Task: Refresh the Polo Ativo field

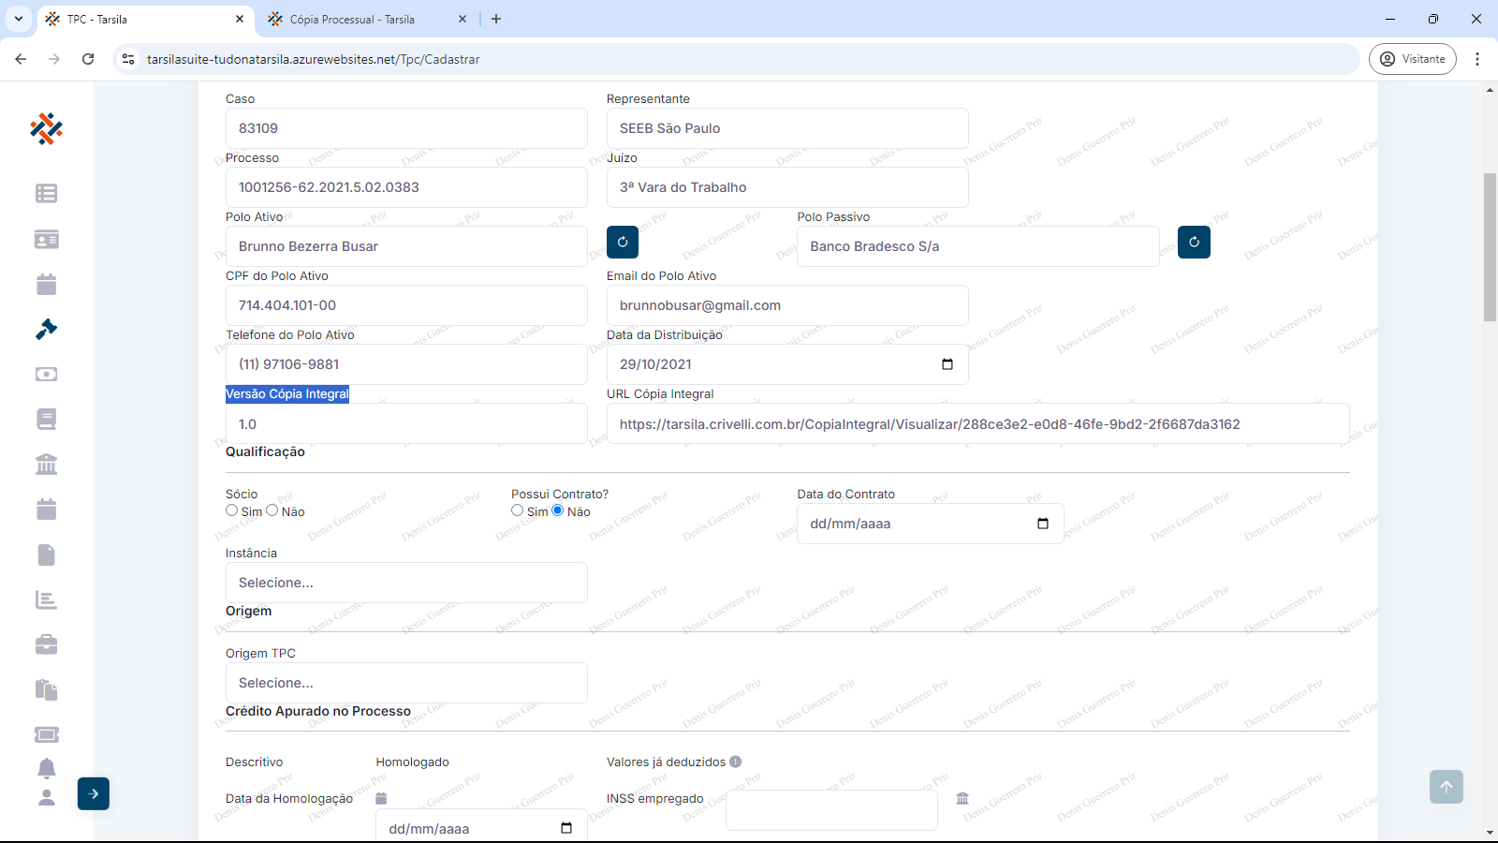Action: coord(623,242)
